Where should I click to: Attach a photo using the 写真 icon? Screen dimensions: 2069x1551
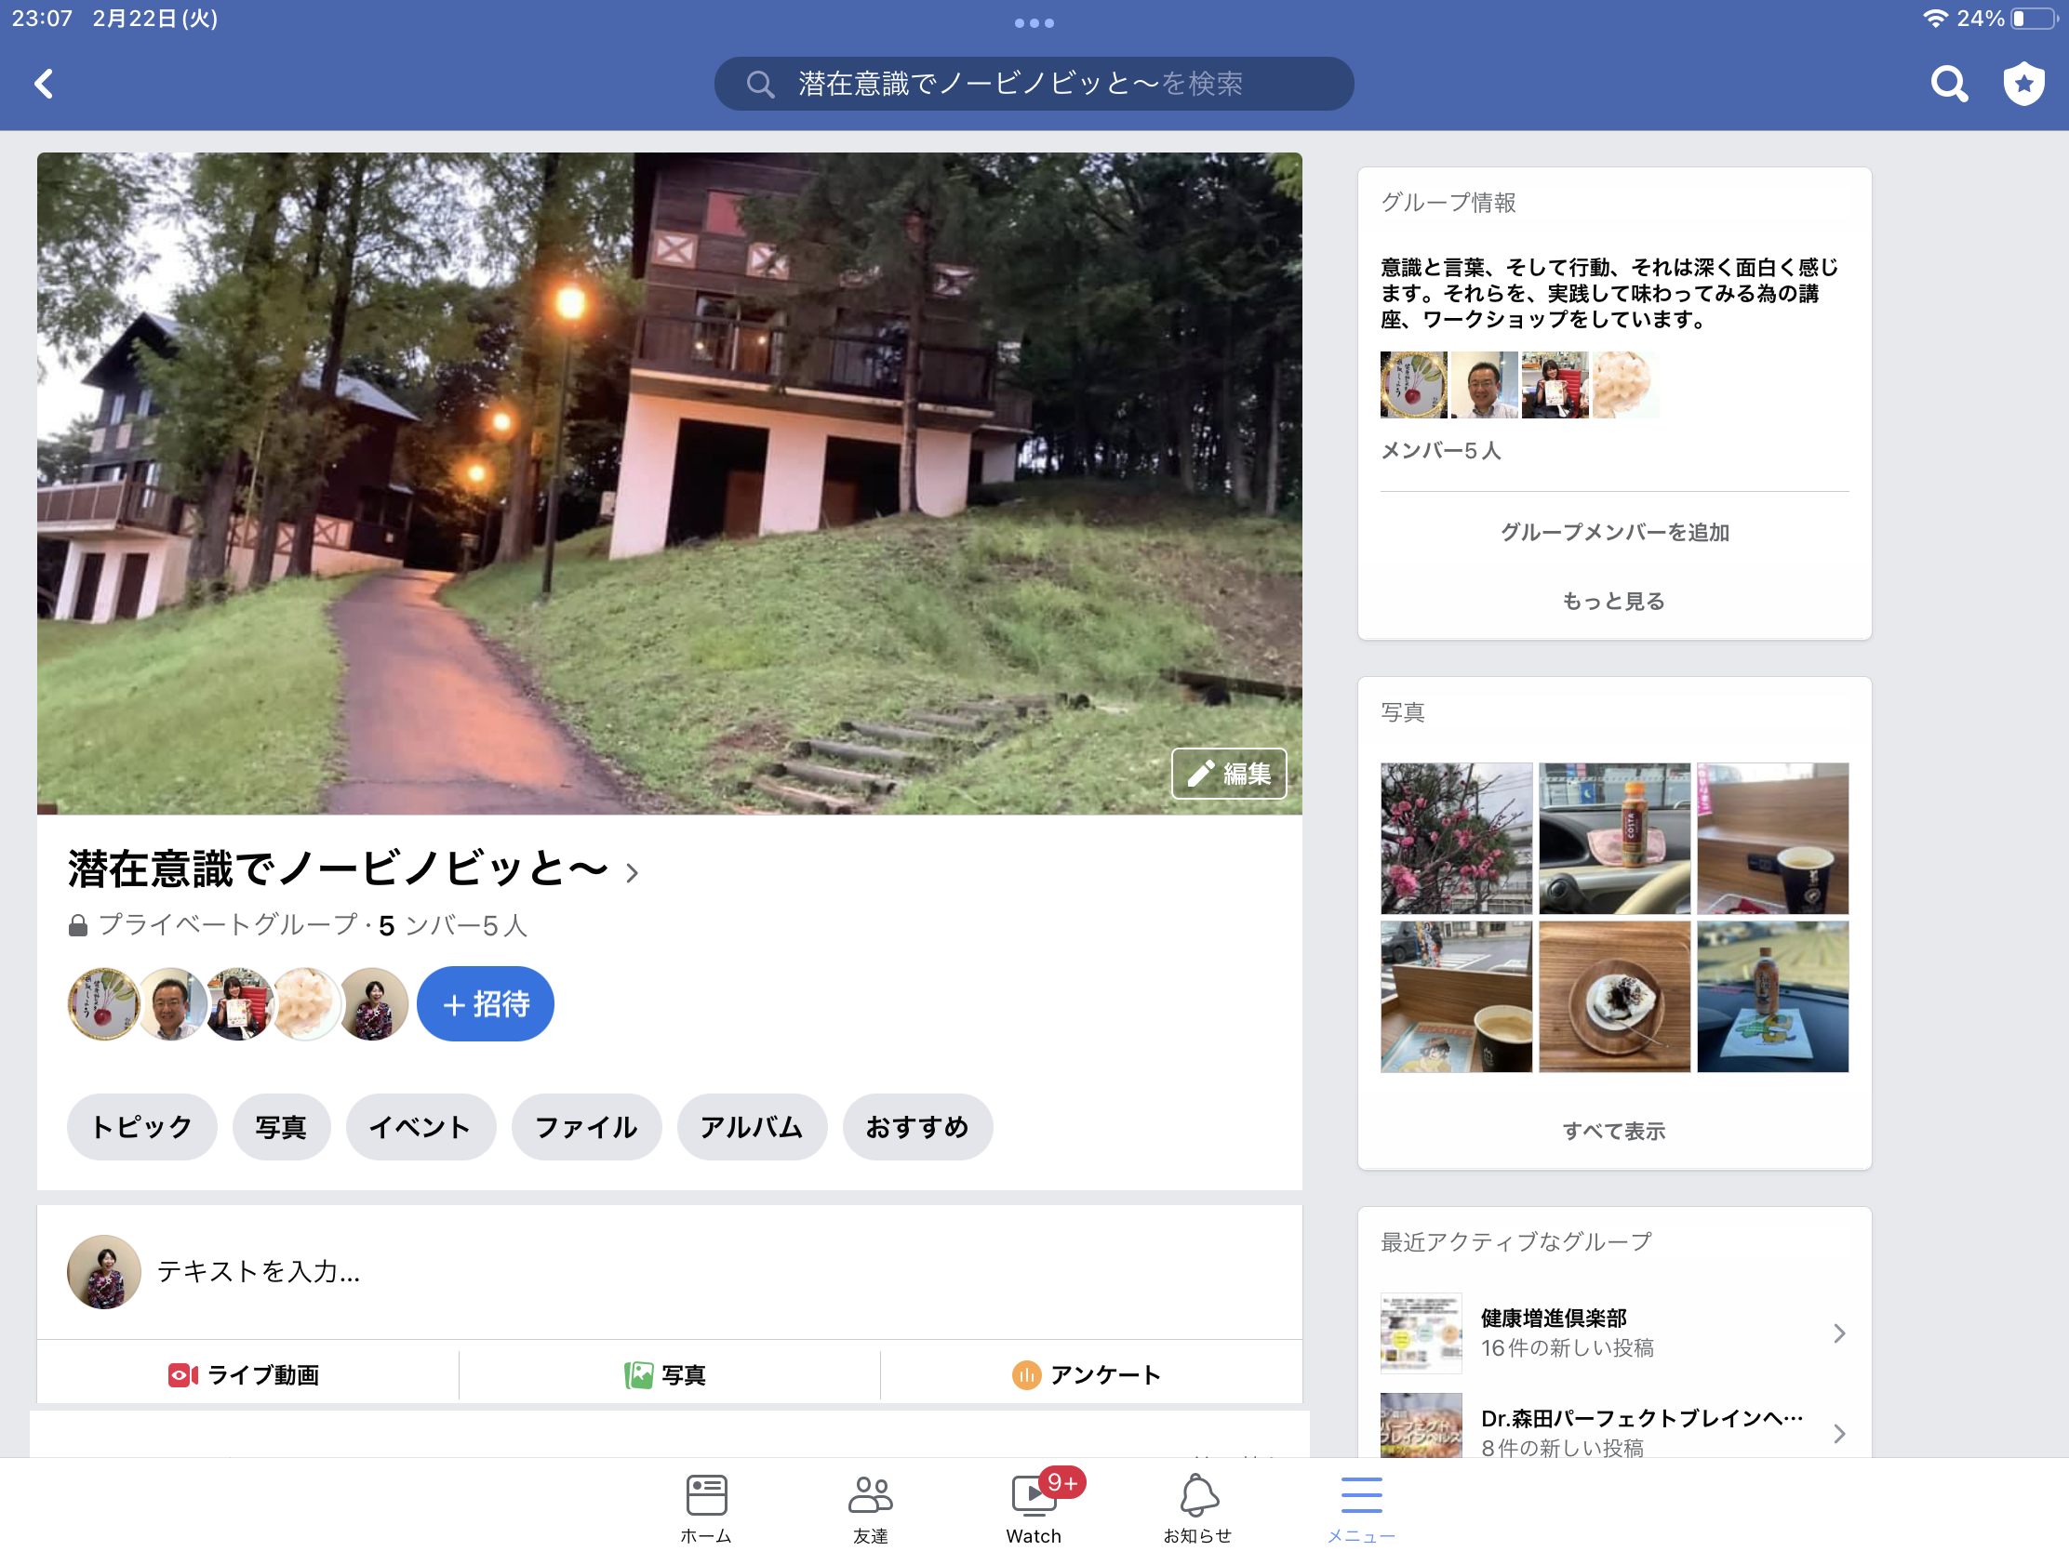[x=669, y=1375]
